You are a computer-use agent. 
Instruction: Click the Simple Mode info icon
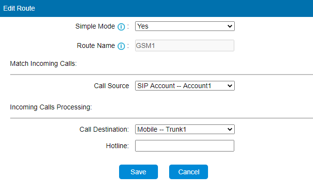click(x=121, y=27)
